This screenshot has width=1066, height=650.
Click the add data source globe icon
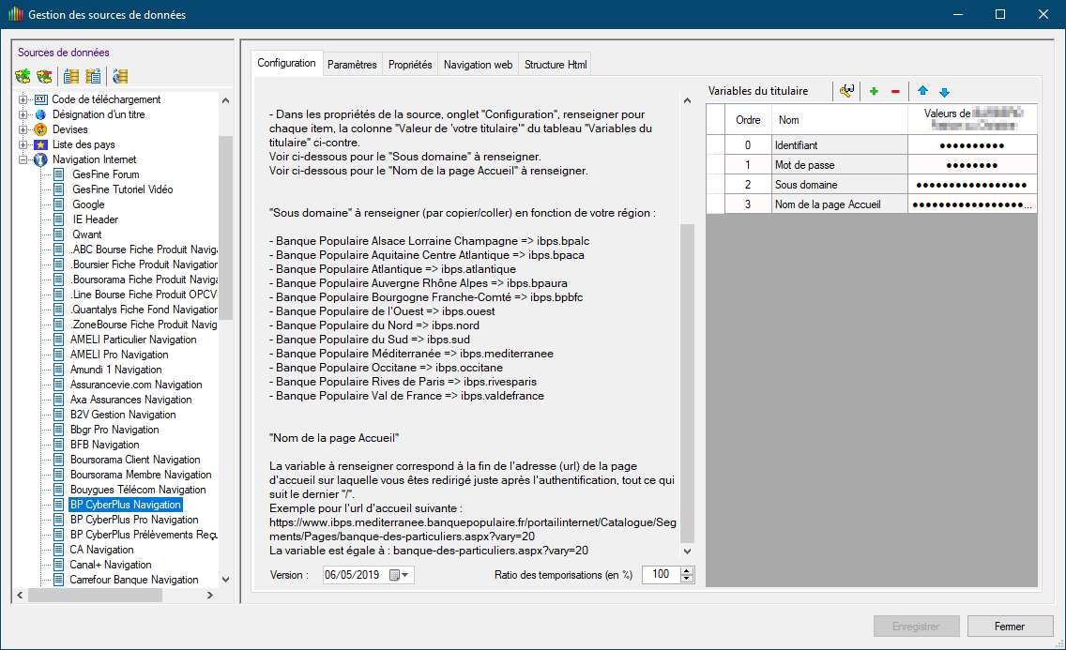coord(24,76)
